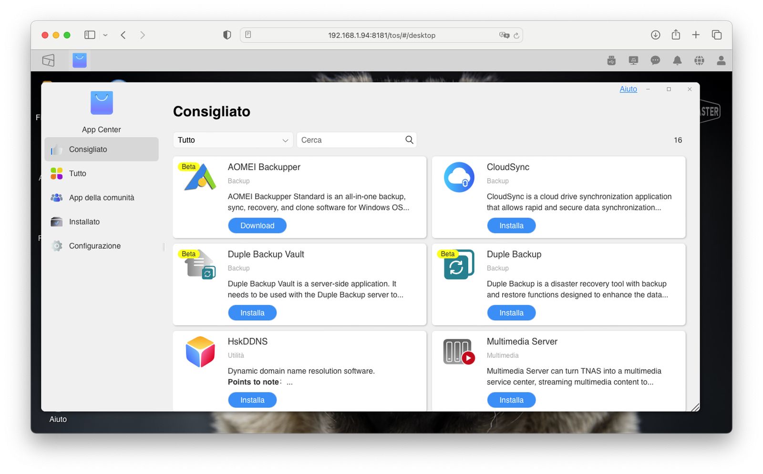Click the Duple Backup Vault app icon
The width and height of the screenshot is (763, 474).
pos(200,264)
